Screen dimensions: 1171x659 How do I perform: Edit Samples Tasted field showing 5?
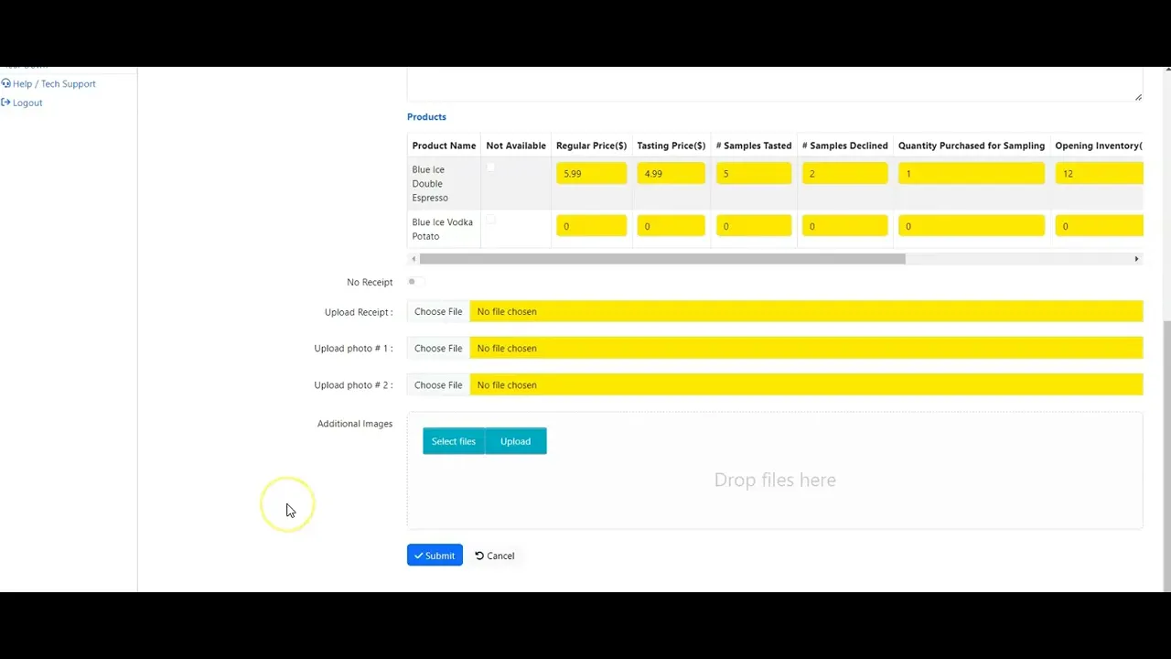click(754, 173)
